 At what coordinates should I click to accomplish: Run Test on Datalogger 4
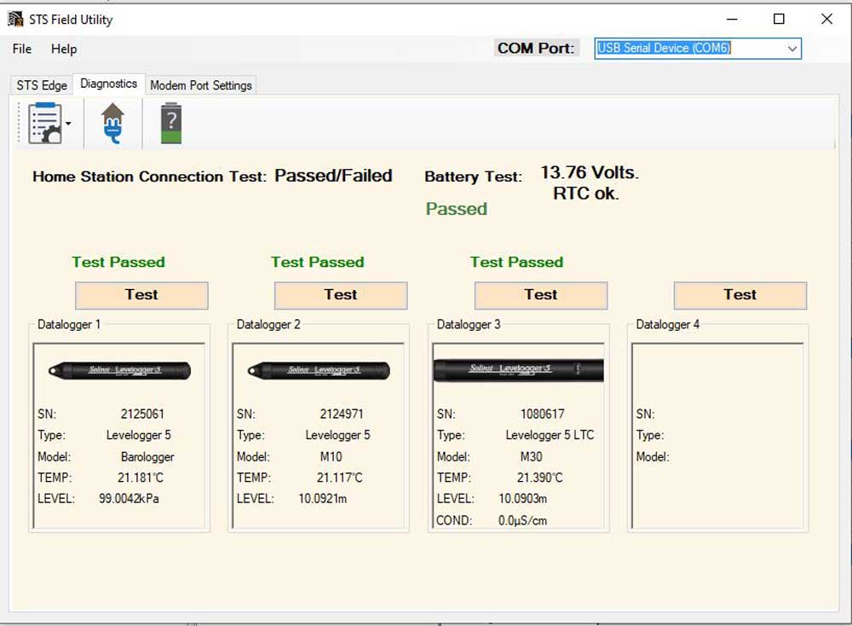click(x=740, y=296)
